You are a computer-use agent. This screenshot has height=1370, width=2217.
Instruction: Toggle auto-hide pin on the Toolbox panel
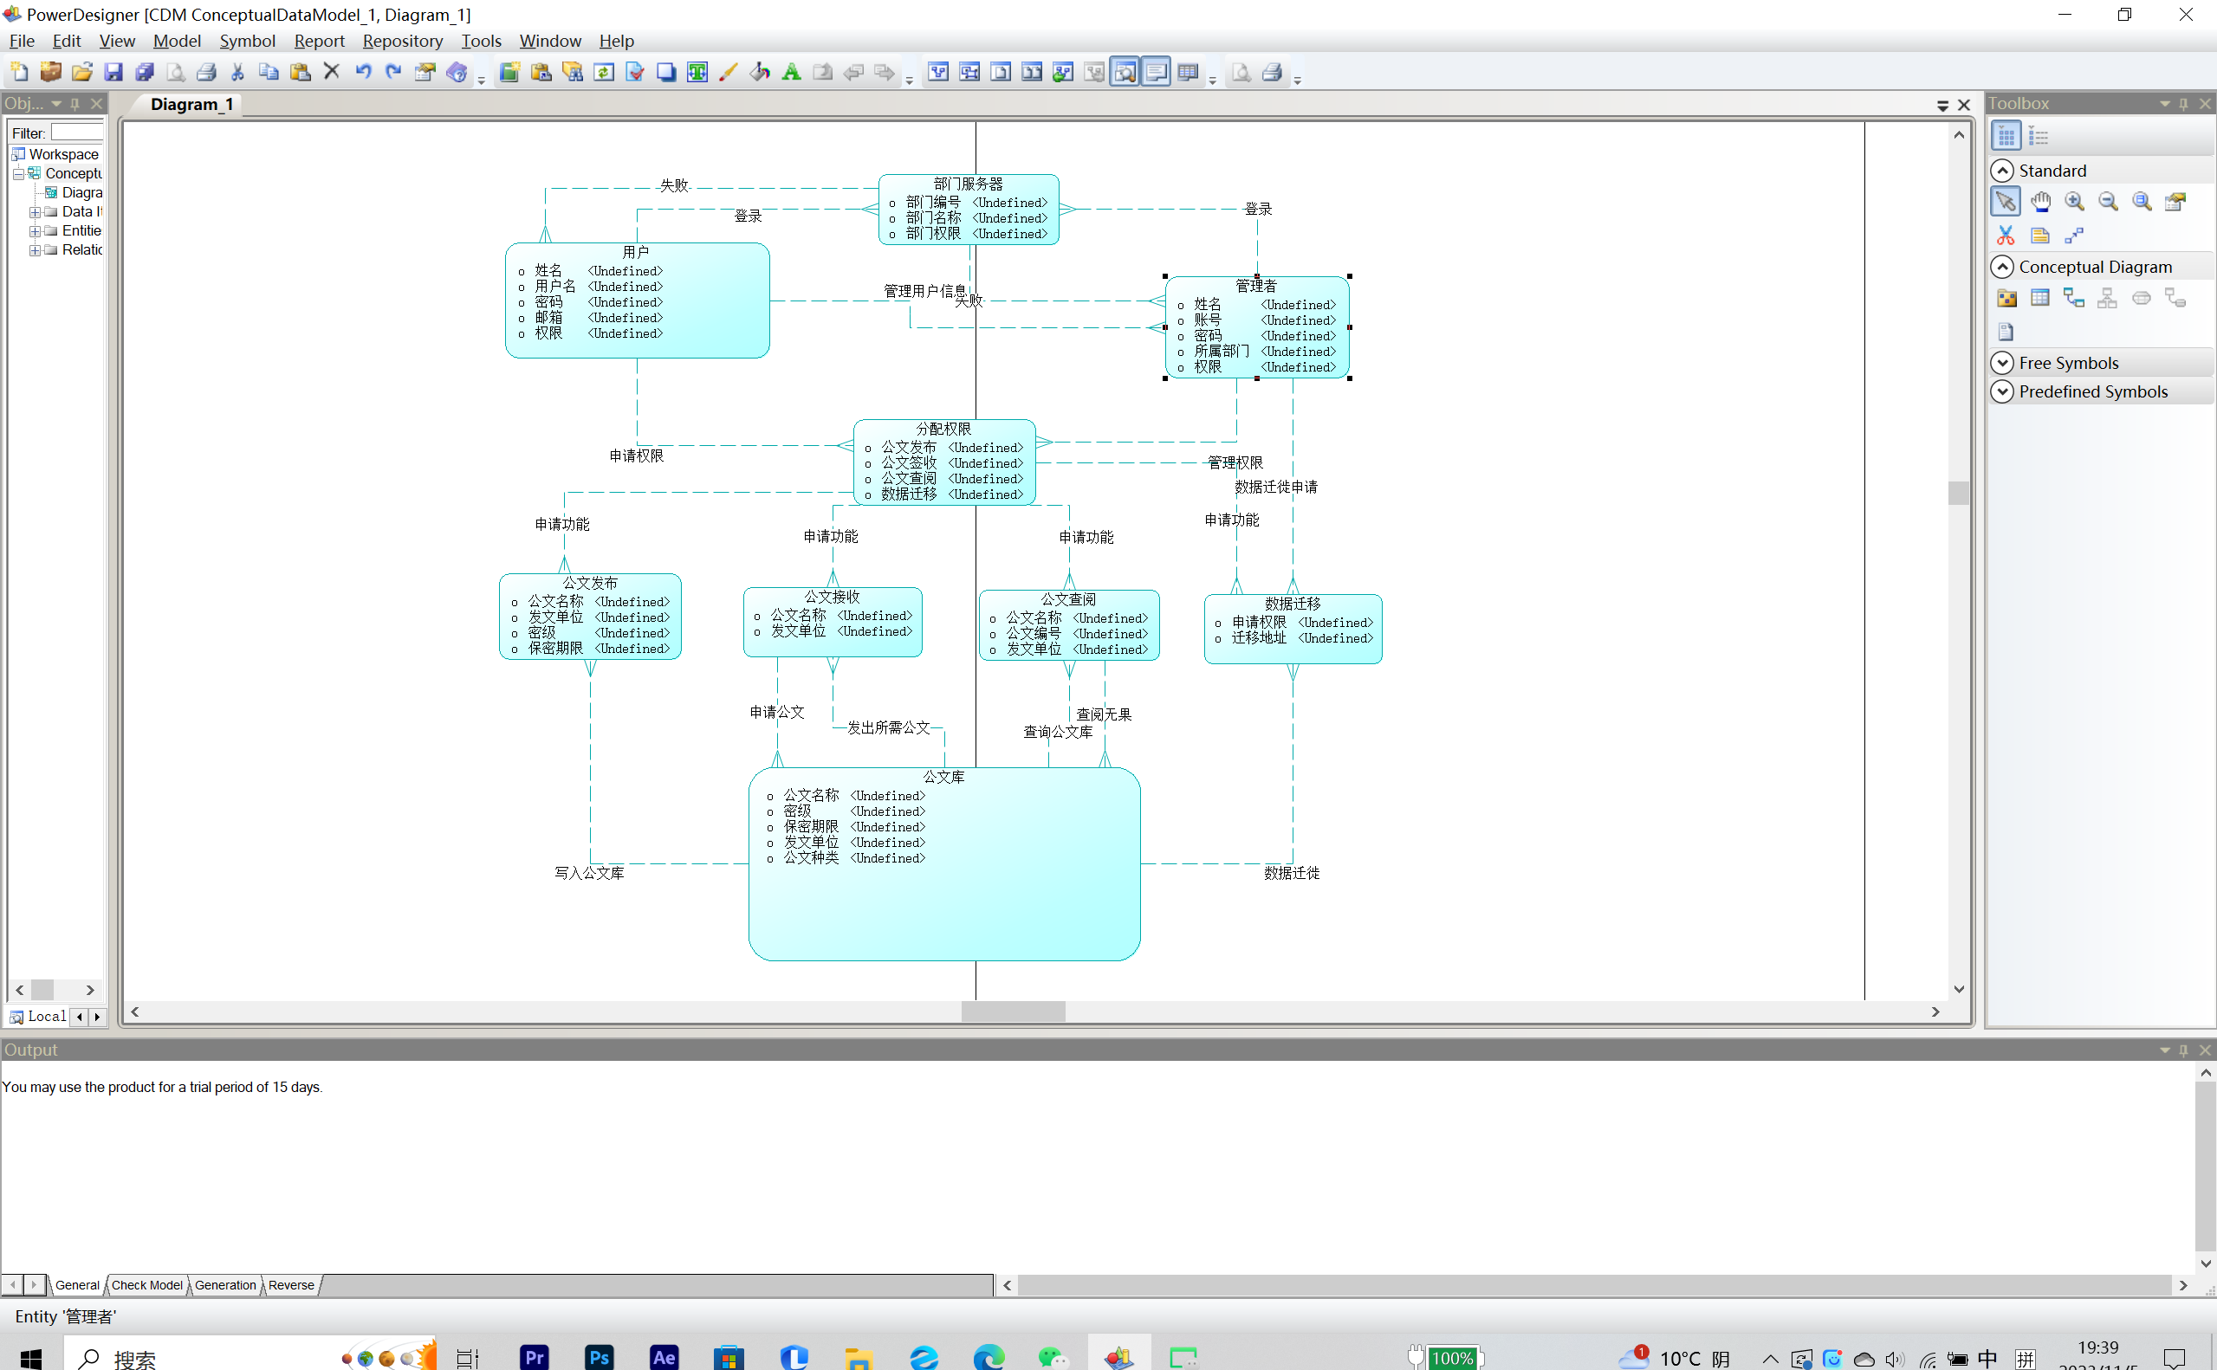(x=2183, y=104)
